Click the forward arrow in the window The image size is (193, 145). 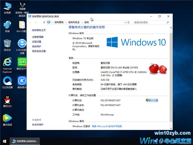coord(36,22)
